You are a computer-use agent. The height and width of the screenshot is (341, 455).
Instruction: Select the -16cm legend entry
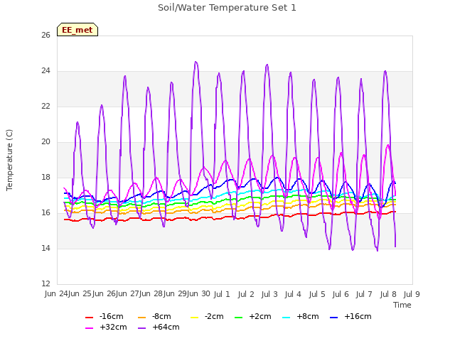tap(105, 316)
